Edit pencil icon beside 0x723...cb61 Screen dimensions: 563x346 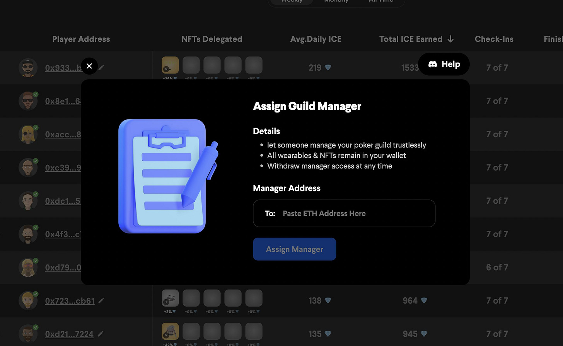(101, 300)
